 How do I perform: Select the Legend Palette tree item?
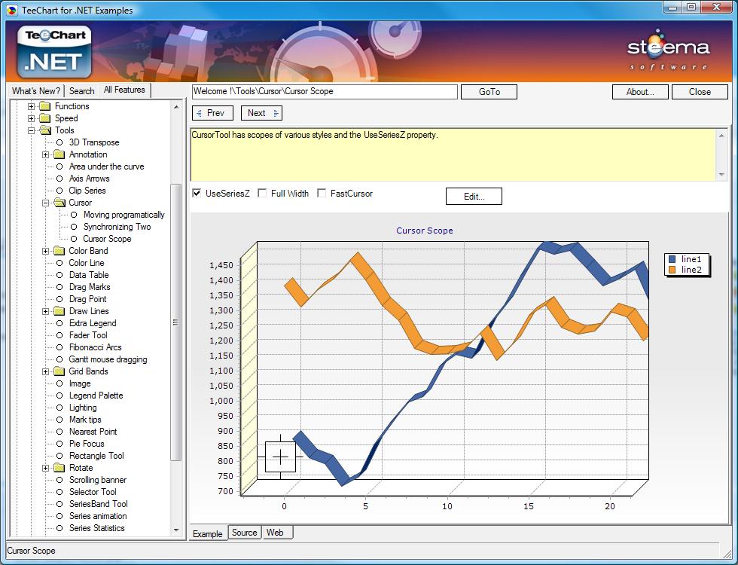coord(96,395)
